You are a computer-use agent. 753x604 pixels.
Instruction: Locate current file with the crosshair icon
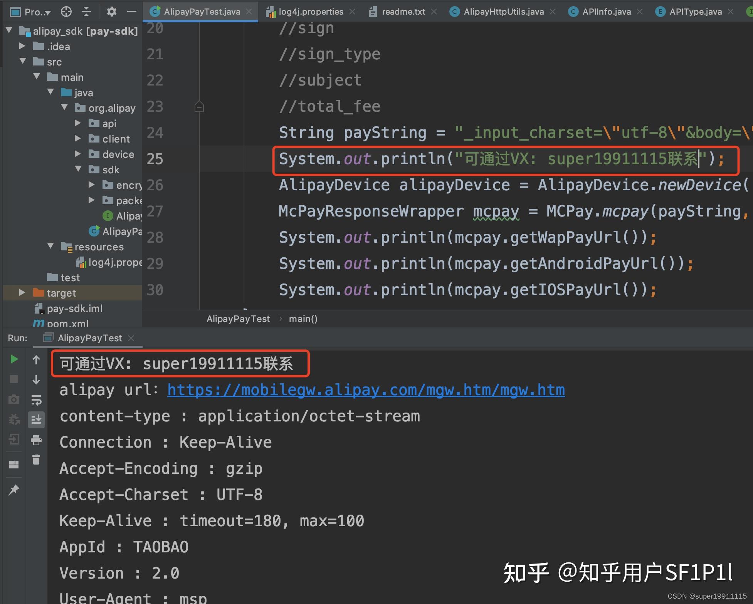(x=66, y=12)
